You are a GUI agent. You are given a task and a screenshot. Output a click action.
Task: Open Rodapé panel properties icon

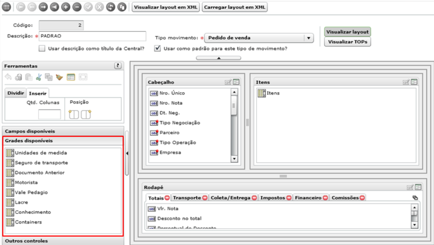click(x=418, y=187)
